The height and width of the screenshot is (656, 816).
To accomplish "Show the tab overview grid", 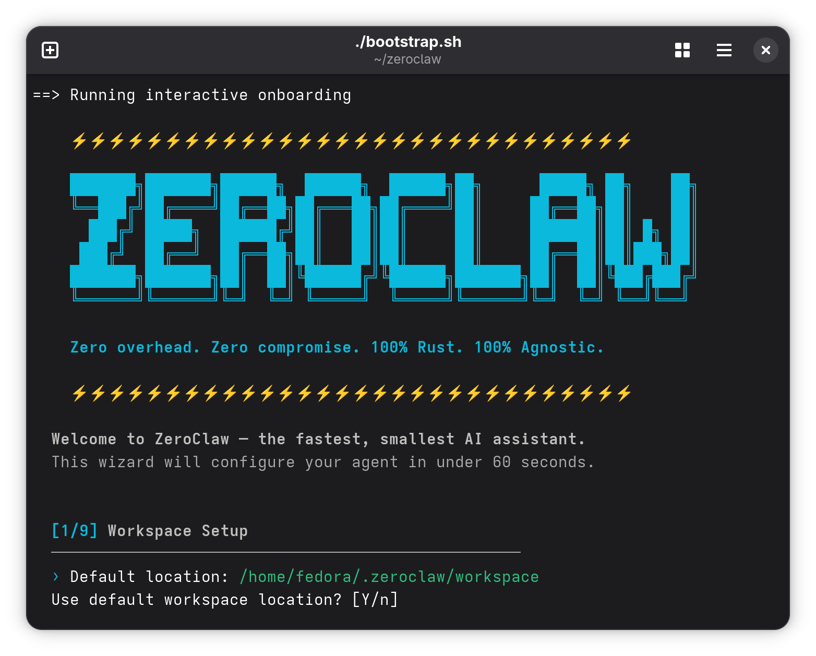I will coord(682,50).
